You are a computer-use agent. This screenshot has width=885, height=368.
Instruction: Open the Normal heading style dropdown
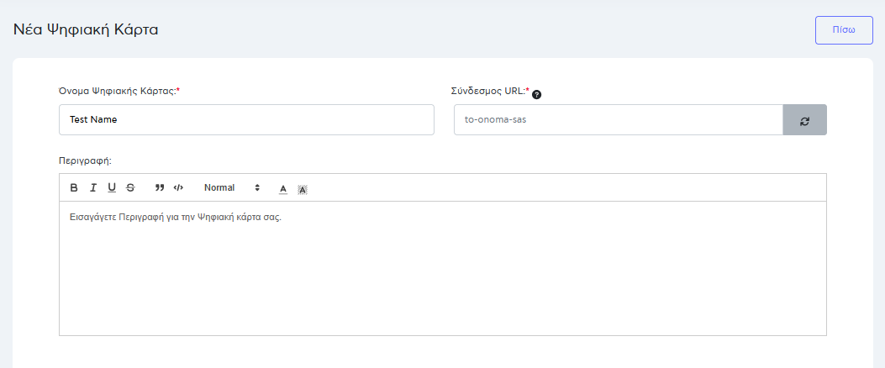coord(232,187)
